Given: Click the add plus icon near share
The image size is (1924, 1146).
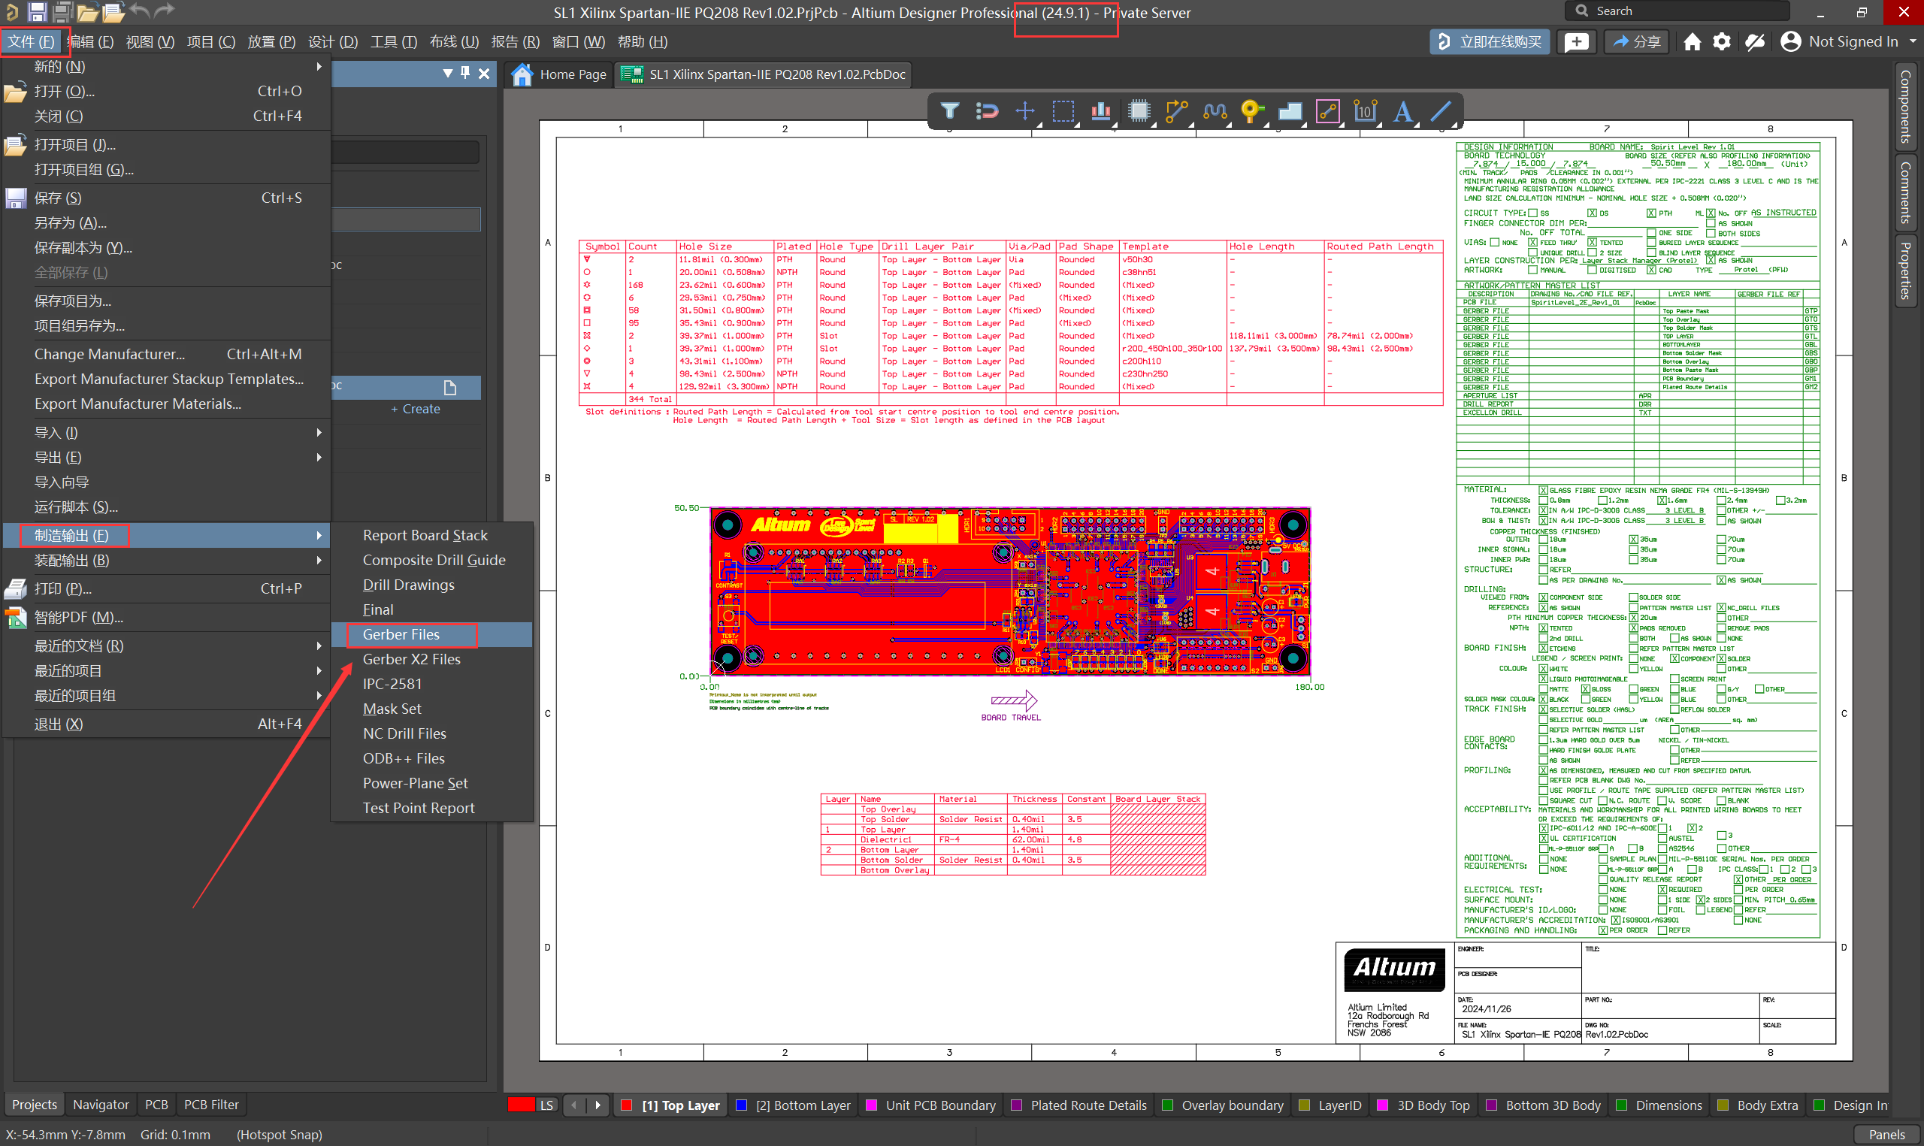Looking at the screenshot, I should click(x=1577, y=41).
